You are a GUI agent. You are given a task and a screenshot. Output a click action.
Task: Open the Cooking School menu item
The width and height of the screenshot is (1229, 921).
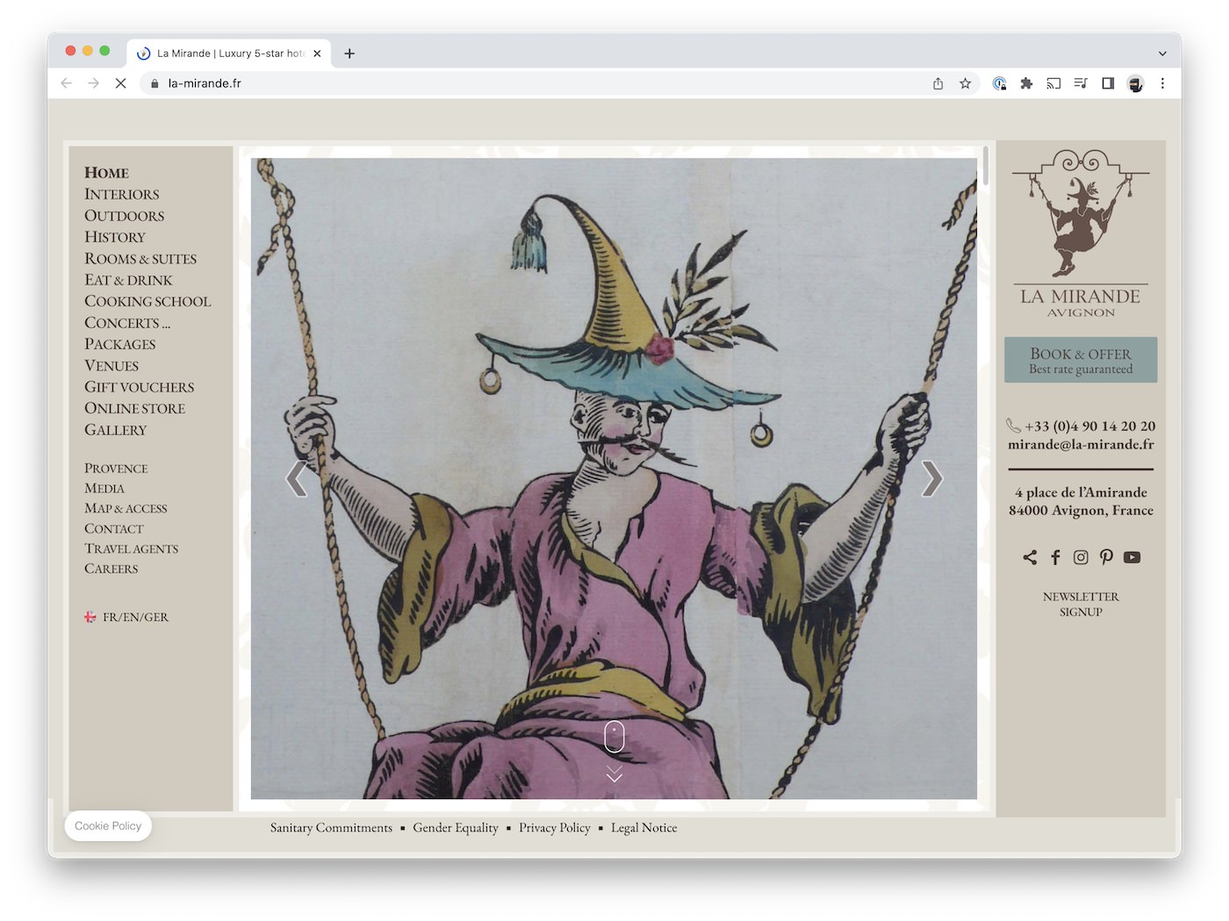(x=147, y=302)
